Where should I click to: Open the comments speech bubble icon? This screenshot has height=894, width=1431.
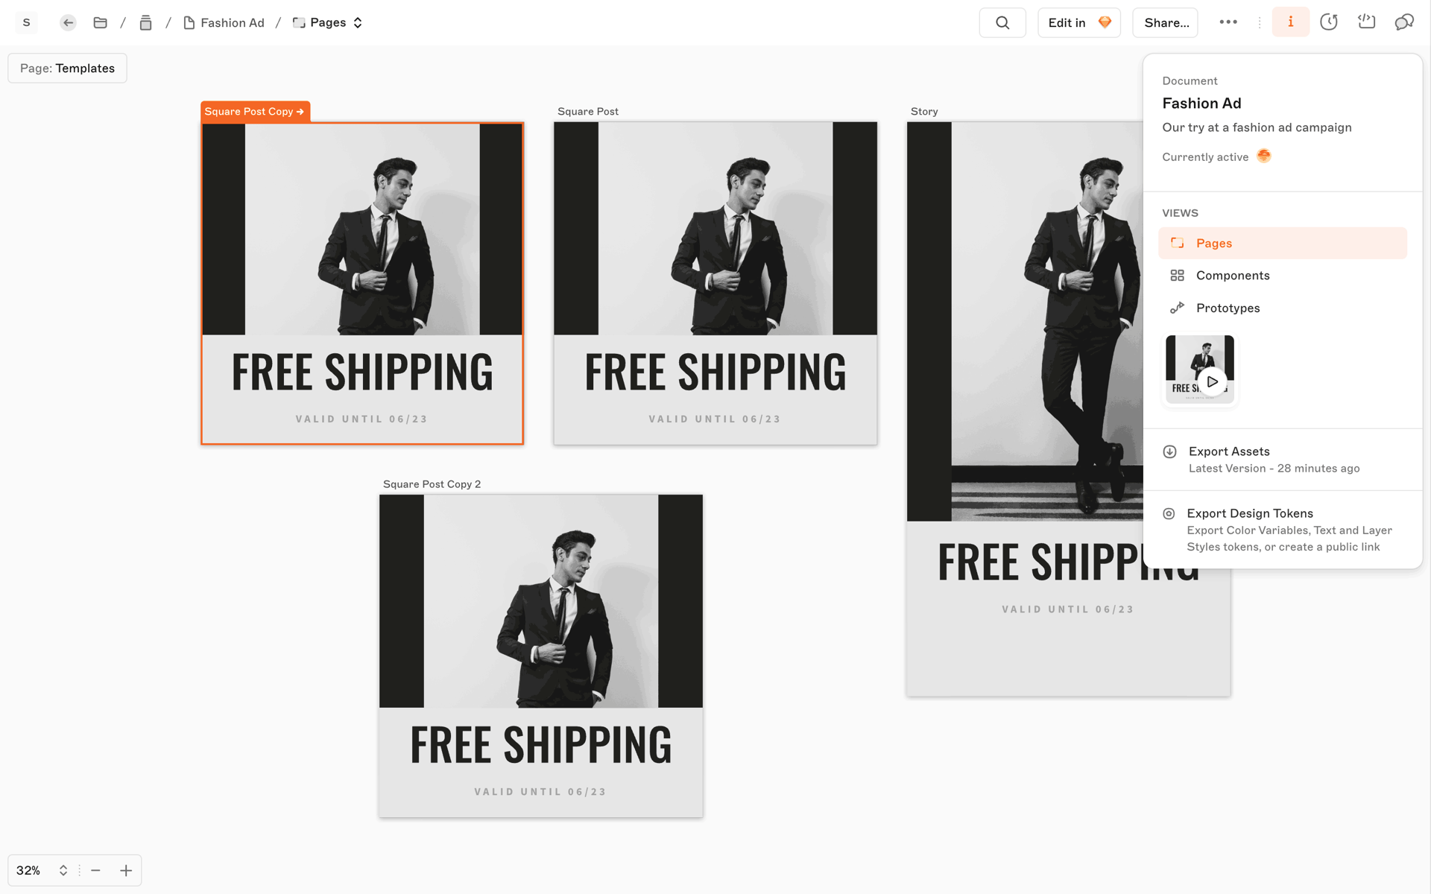click(x=1404, y=22)
